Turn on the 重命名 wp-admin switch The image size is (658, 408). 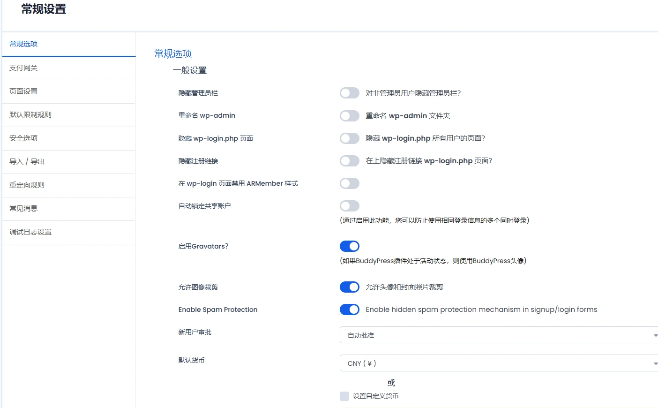coord(349,115)
